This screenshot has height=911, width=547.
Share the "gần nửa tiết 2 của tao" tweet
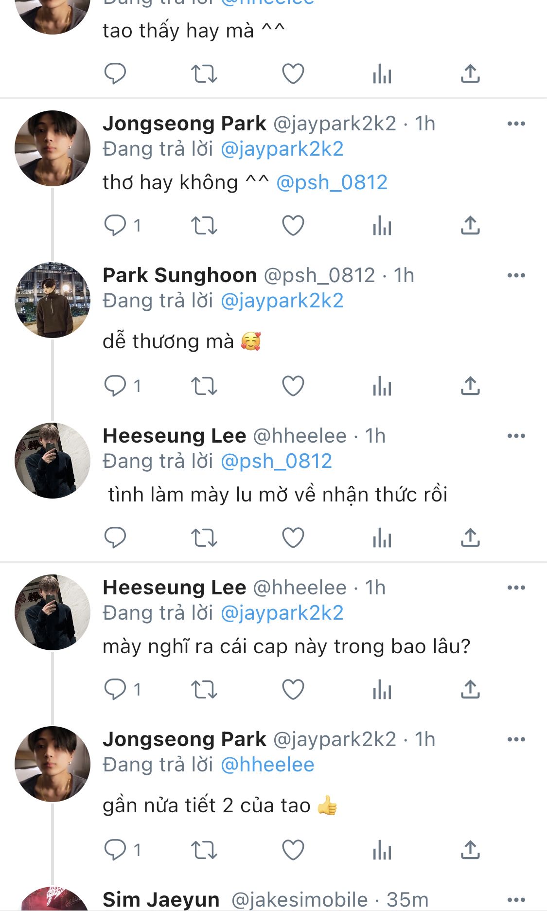[x=470, y=850]
